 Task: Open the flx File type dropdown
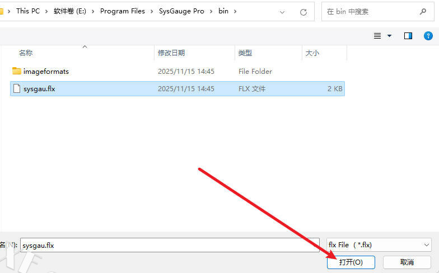379,244
